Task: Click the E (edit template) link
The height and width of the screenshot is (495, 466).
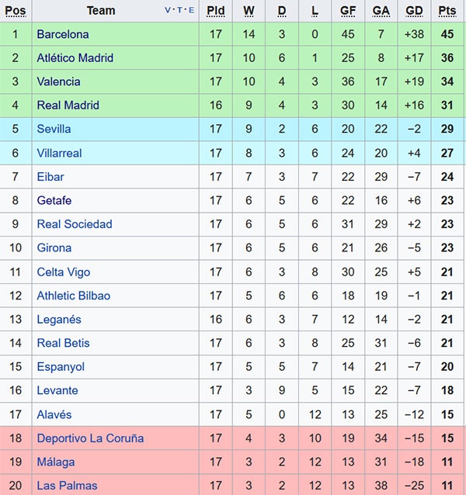Action: (x=191, y=11)
